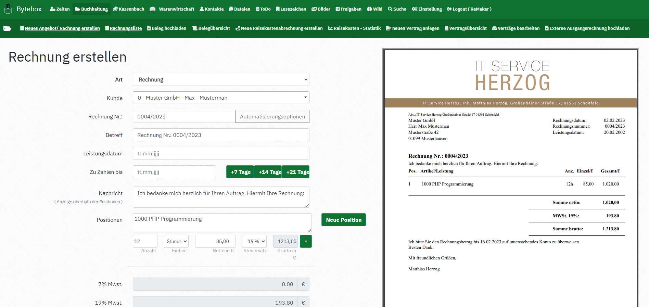
Task: Open the Art dropdown showing Rechnung
Action: [x=221, y=79]
